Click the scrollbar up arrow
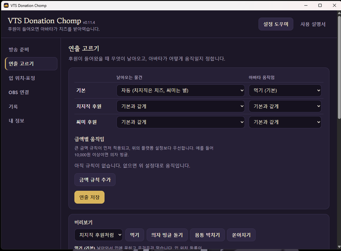Viewport: 341px width, 251px height. [339, 13]
